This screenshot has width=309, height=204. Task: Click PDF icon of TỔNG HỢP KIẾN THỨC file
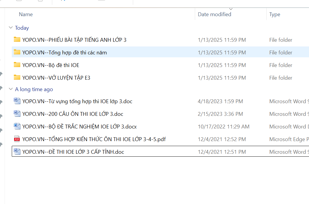[x=17, y=139]
